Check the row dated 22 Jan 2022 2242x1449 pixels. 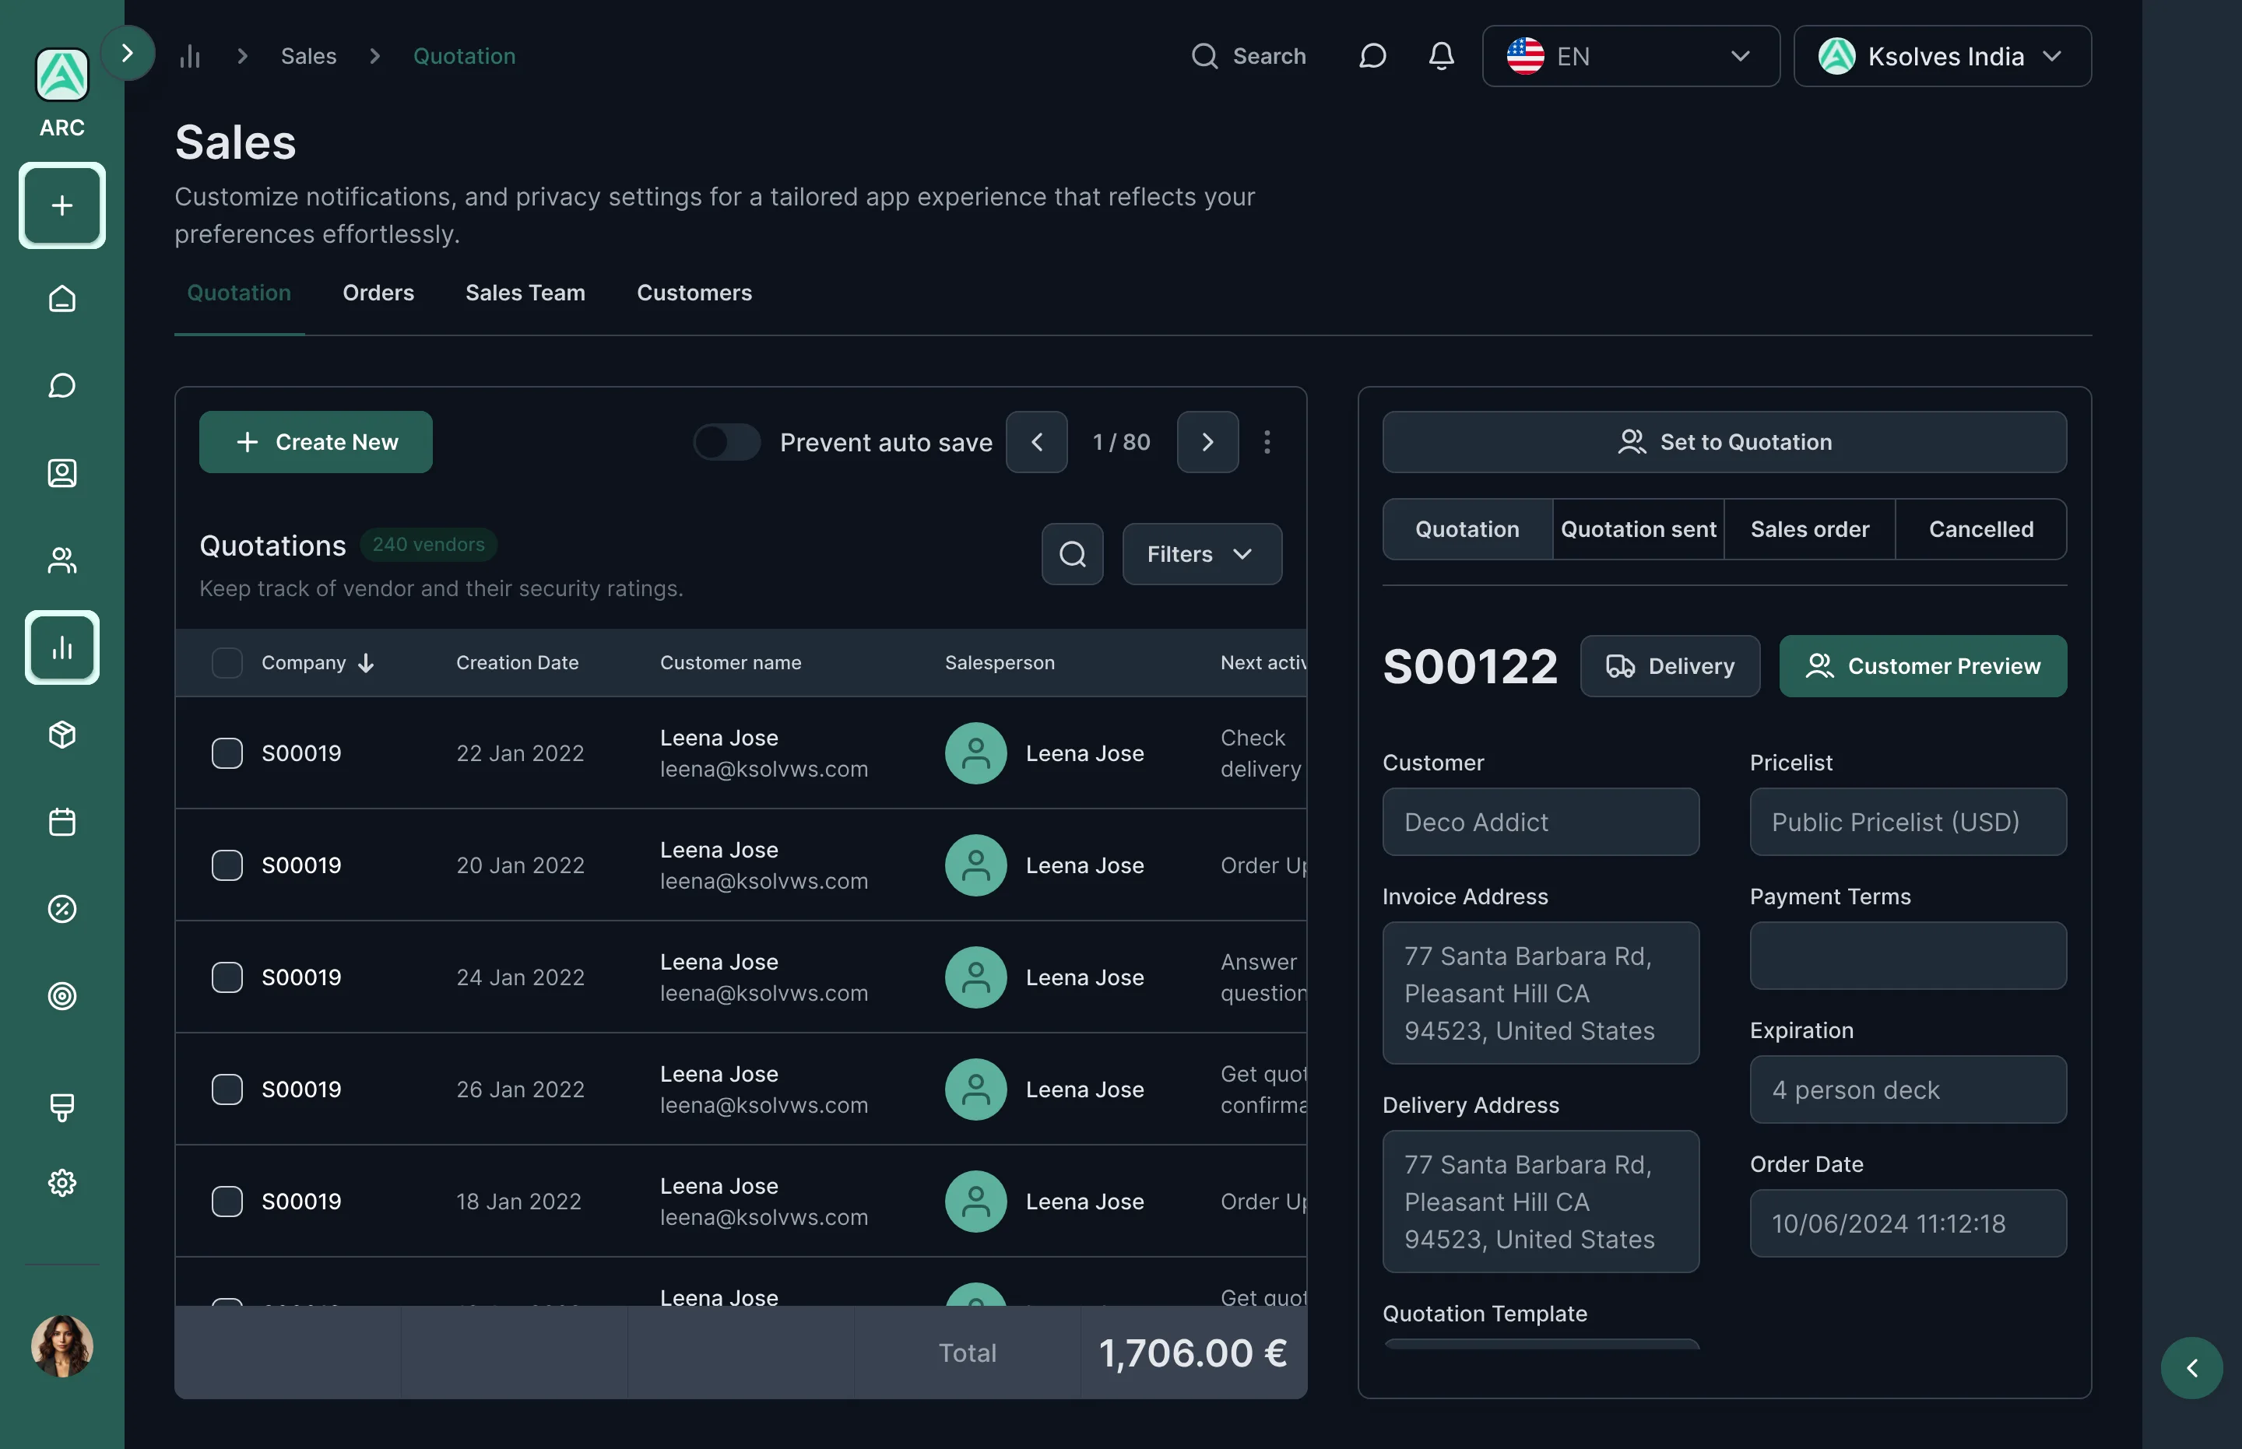(x=227, y=753)
